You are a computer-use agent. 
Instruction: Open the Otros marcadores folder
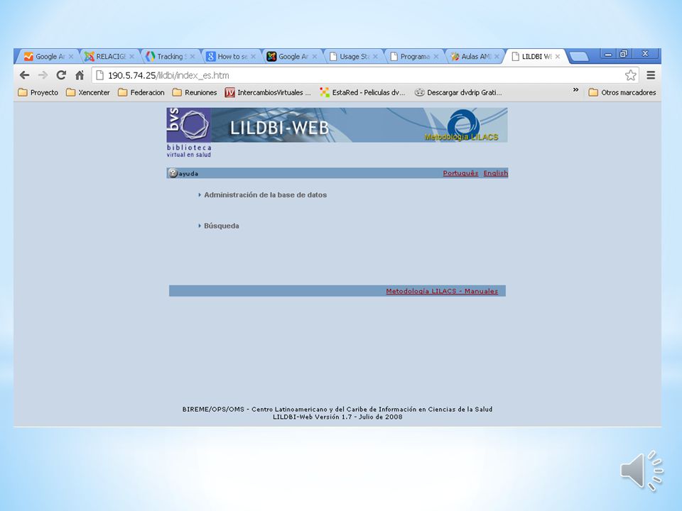point(622,92)
